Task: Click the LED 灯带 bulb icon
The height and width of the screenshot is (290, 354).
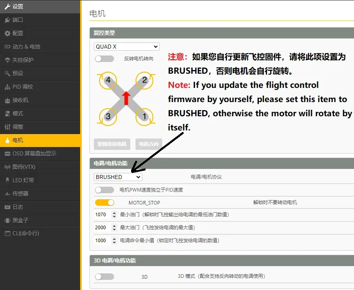Action: coord(7,180)
